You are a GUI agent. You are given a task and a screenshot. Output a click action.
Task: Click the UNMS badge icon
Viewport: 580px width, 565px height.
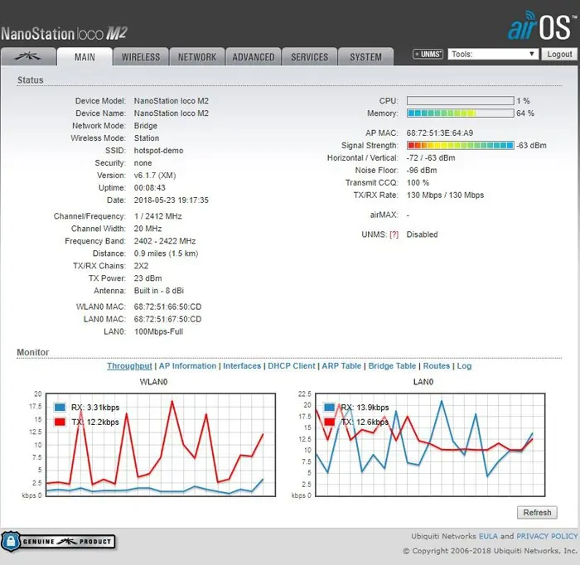tap(428, 54)
